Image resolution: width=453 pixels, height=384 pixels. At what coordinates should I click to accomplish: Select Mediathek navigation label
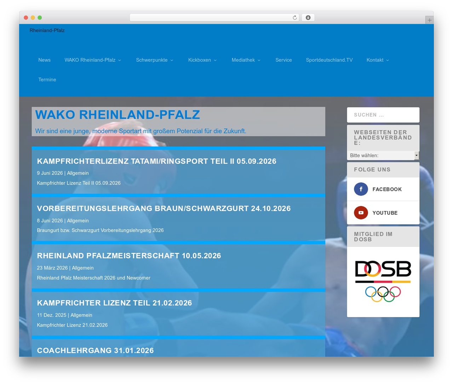(243, 60)
